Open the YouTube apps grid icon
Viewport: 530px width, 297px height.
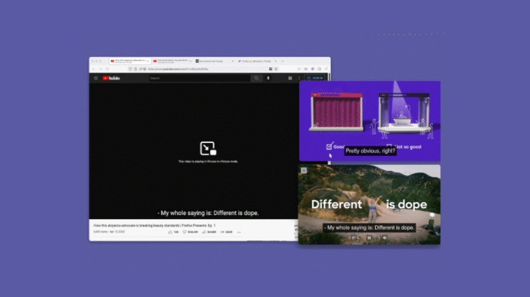coord(290,78)
